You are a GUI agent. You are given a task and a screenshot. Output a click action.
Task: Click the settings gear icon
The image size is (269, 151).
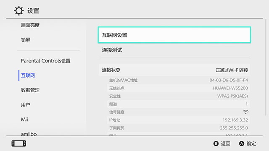click(18, 11)
